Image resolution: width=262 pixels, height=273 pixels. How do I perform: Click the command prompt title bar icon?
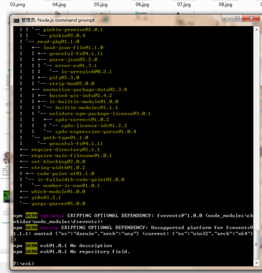[x=16, y=20]
